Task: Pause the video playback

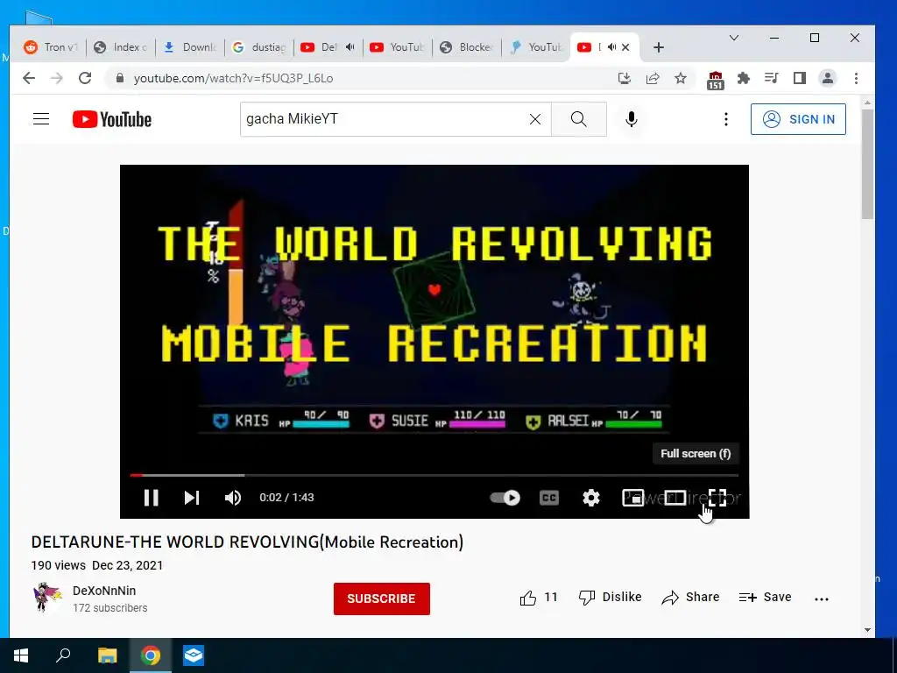Action: (x=151, y=498)
